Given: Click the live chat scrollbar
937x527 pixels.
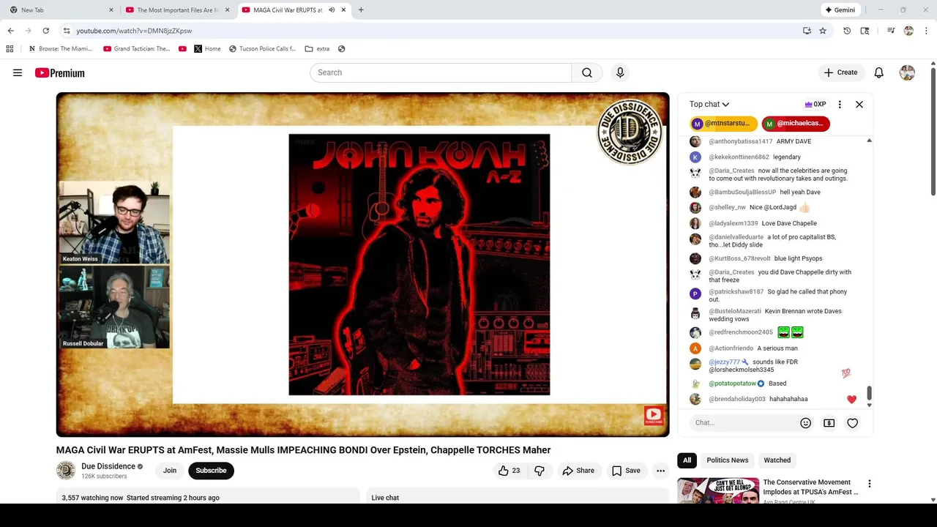Looking at the screenshot, I should click(869, 394).
